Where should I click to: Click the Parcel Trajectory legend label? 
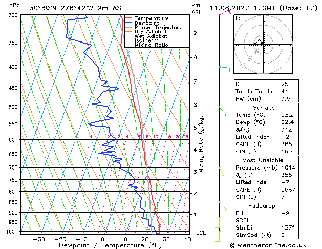coord(158,27)
